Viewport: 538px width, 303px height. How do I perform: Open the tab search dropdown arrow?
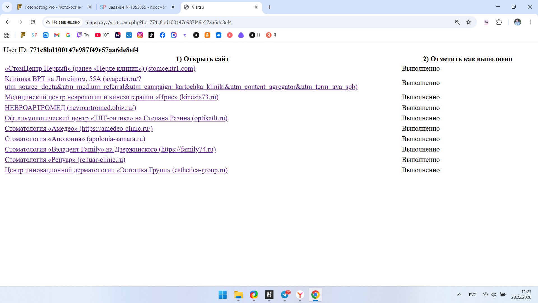pos(7,7)
